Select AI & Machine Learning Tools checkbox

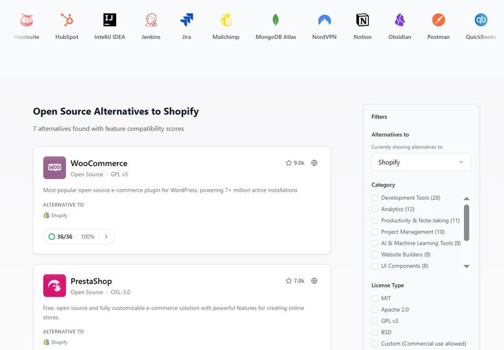[x=375, y=243]
